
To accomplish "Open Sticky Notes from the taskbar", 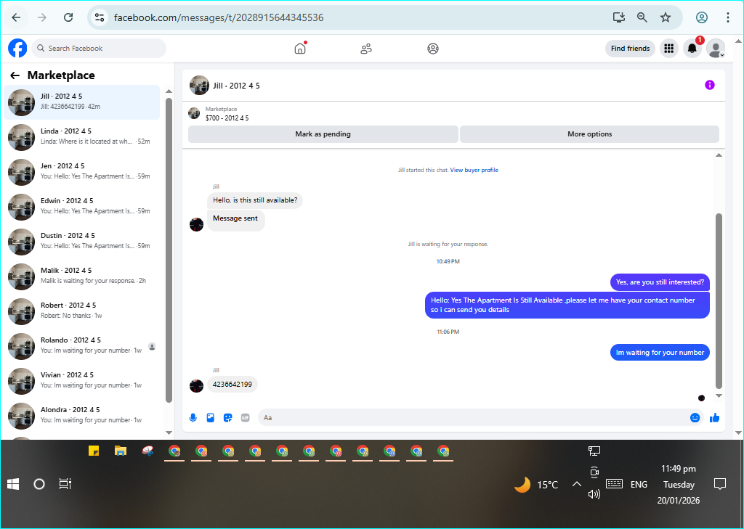I will tap(94, 451).
